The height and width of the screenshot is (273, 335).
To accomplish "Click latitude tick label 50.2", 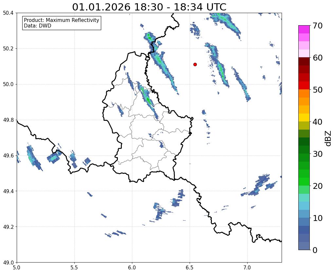I will (8, 49).
